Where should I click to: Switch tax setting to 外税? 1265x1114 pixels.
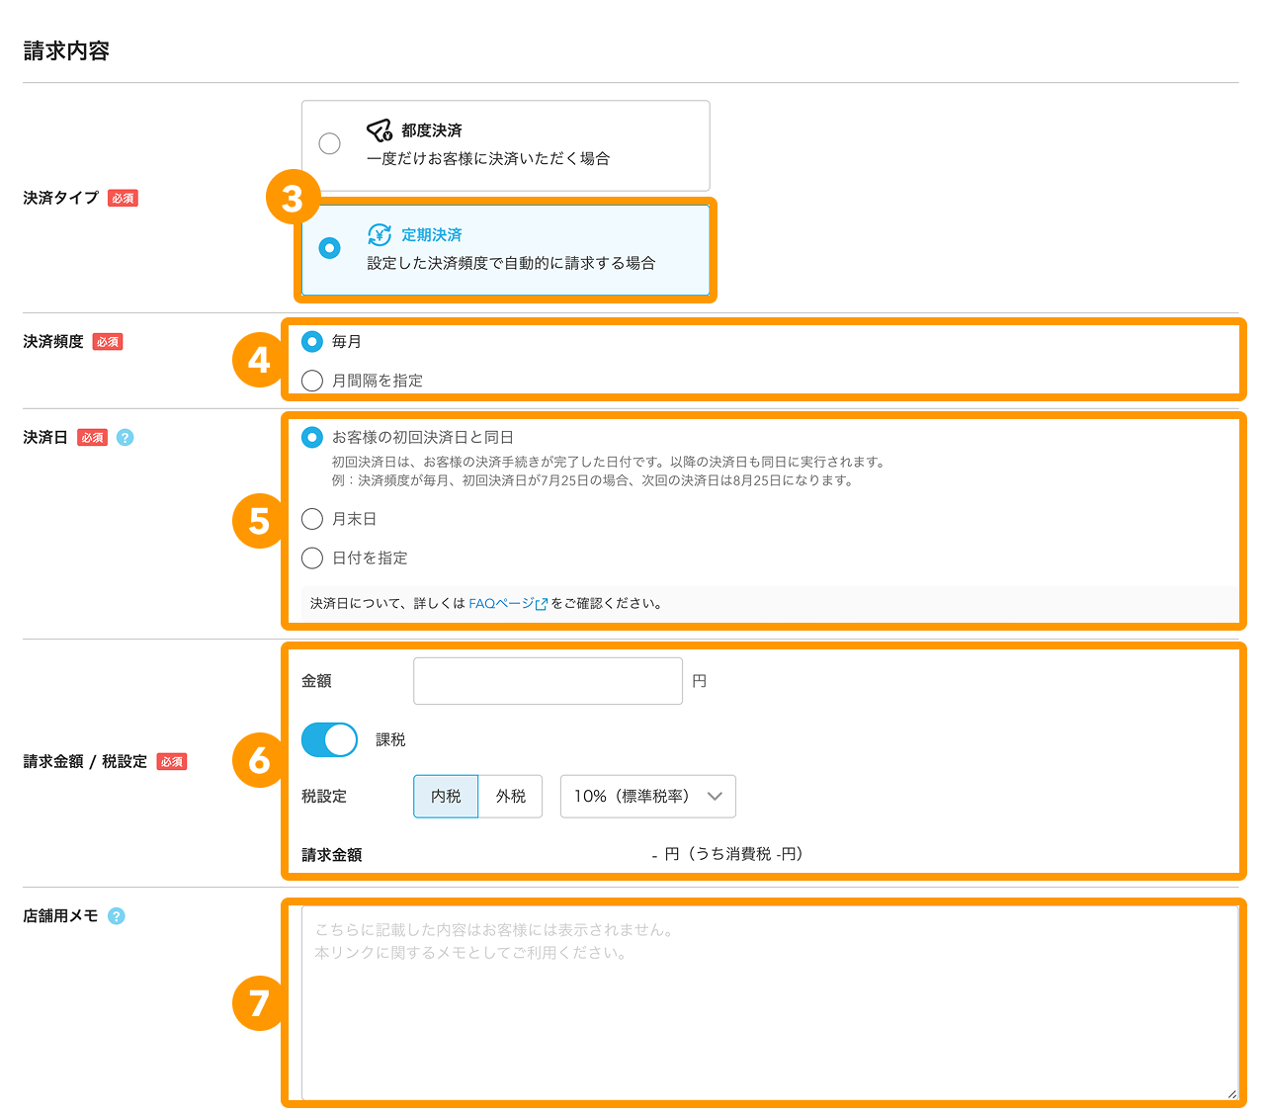coord(510,797)
